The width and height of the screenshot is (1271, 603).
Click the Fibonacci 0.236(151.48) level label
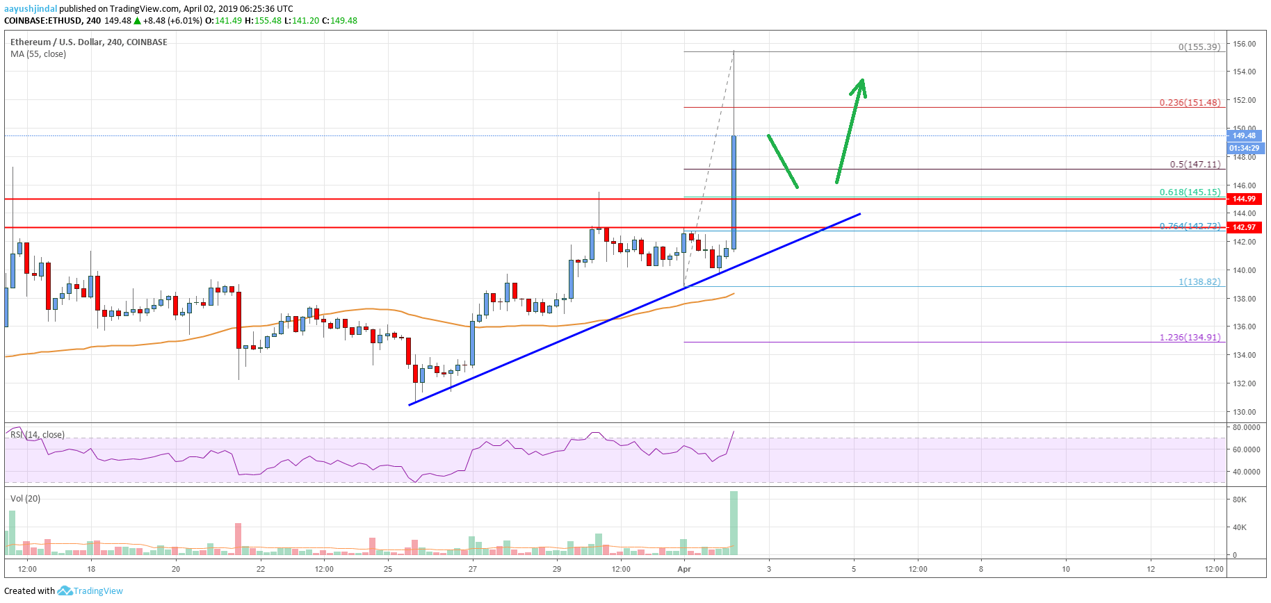pos(1190,103)
